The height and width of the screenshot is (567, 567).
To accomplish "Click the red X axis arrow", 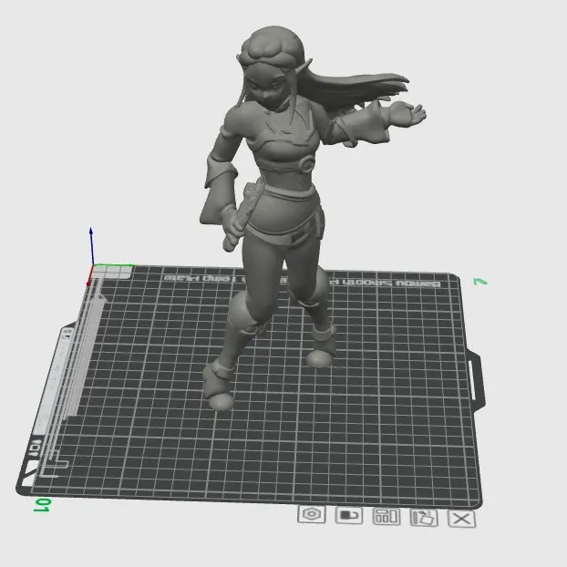I will click(x=89, y=278).
